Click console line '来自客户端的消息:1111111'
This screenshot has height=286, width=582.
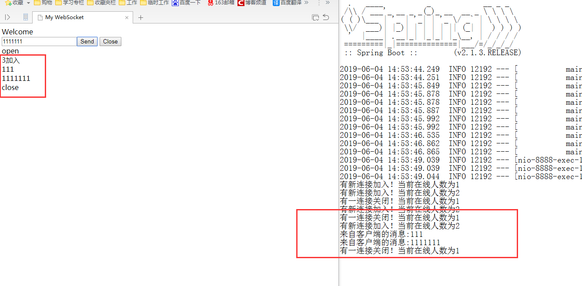tap(390, 243)
